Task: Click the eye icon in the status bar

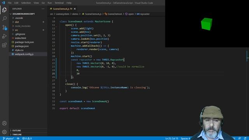Action: pyautogui.click(x=18, y=138)
